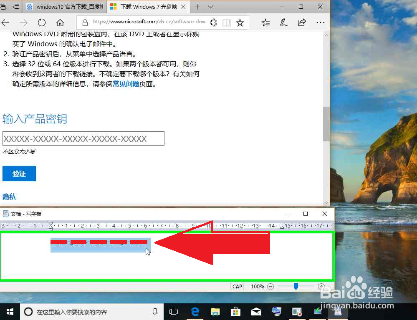Close the 下载 Windows 7 tab
The width and height of the screenshot is (417, 320).
[183, 7]
